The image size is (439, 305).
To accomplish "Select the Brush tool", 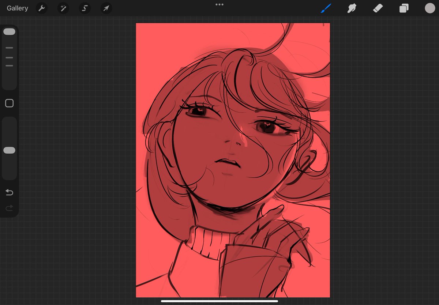I will pyautogui.click(x=326, y=8).
